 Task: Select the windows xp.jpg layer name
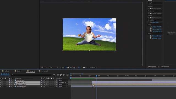[x=21, y=86]
